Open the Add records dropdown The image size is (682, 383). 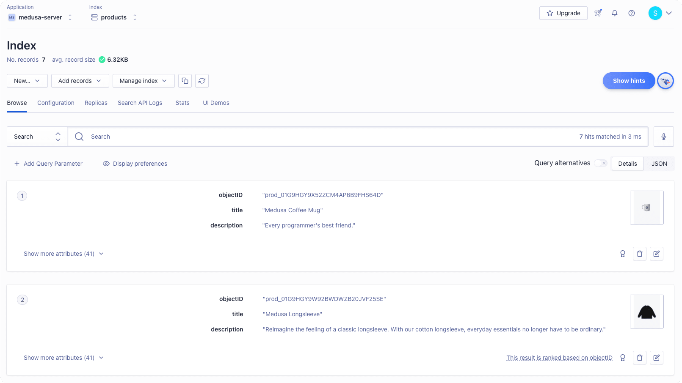click(x=80, y=81)
